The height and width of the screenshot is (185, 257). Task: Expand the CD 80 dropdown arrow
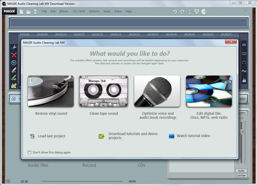coord(42,181)
